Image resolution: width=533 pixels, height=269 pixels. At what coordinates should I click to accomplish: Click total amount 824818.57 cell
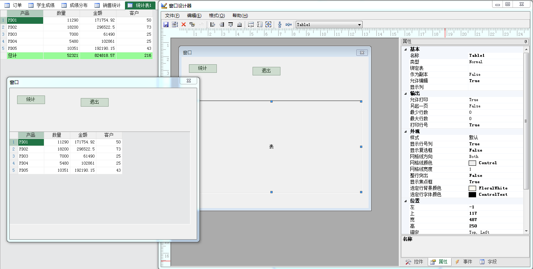(98, 55)
